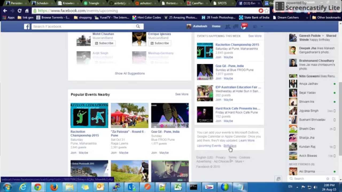Open the Za Palooza event thumbnail
This screenshot has width=342, height=192.
pos(130,115)
